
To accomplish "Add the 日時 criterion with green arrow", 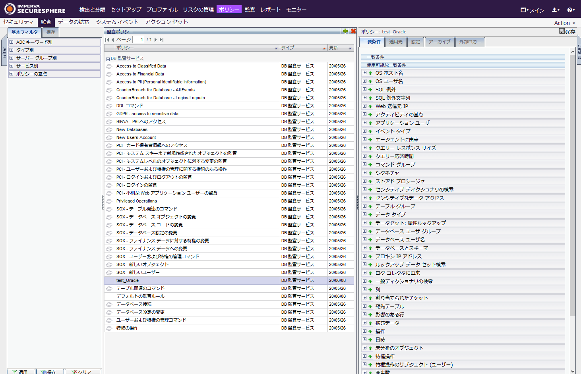I will [x=370, y=340].
